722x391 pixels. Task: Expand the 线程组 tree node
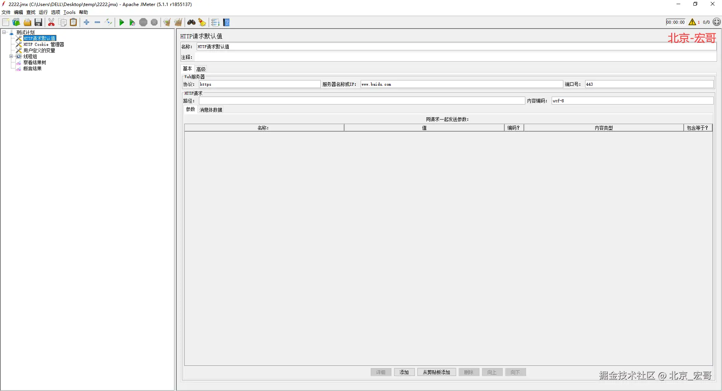coord(11,56)
